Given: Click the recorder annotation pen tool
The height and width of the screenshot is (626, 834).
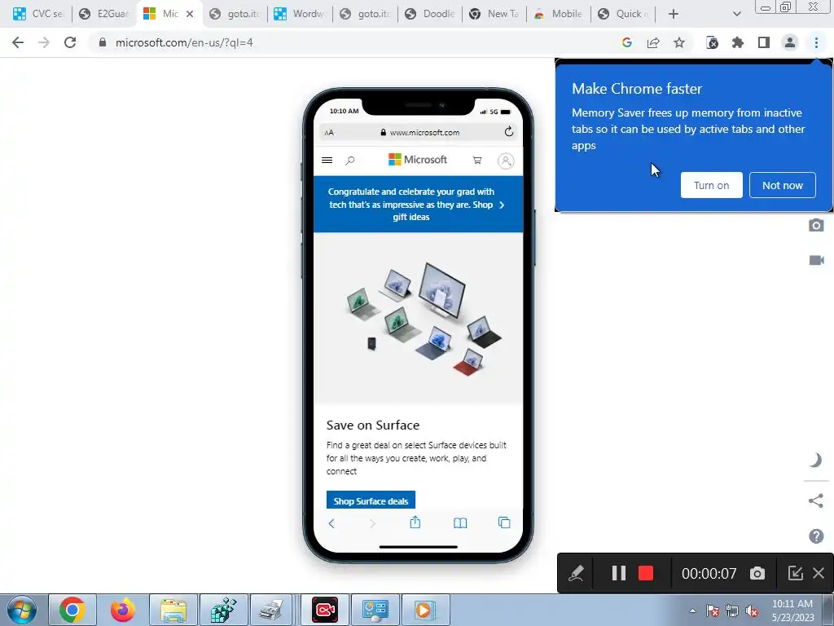Looking at the screenshot, I should coord(576,573).
